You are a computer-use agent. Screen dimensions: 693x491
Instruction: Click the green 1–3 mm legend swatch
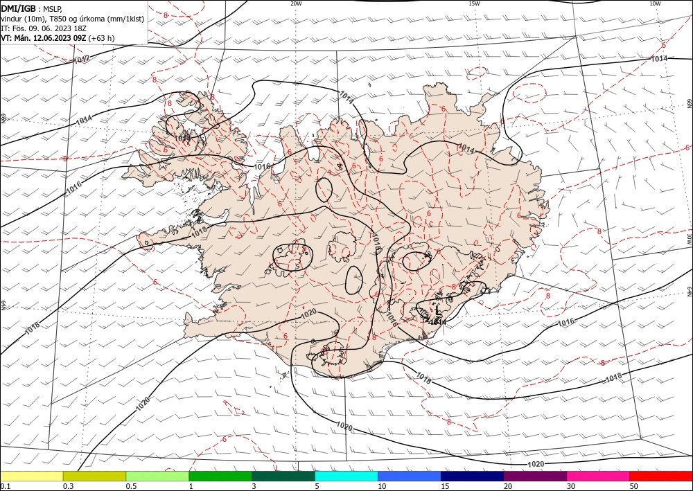pos(220,476)
